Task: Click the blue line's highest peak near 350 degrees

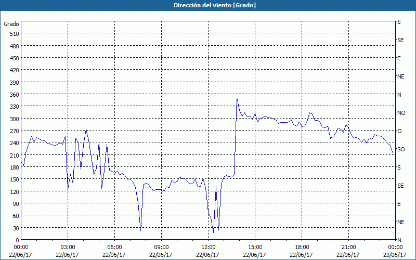Action: pyautogui.click(x=237, y=98)
